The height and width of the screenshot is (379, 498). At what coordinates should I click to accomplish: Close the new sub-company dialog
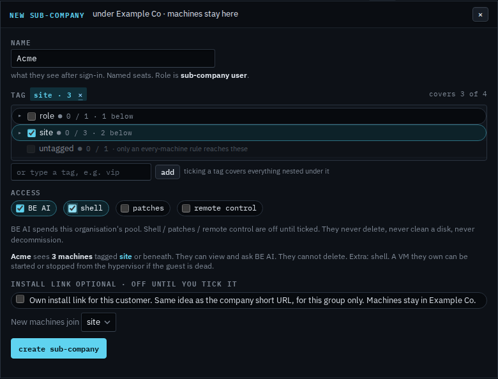point(480,15)
